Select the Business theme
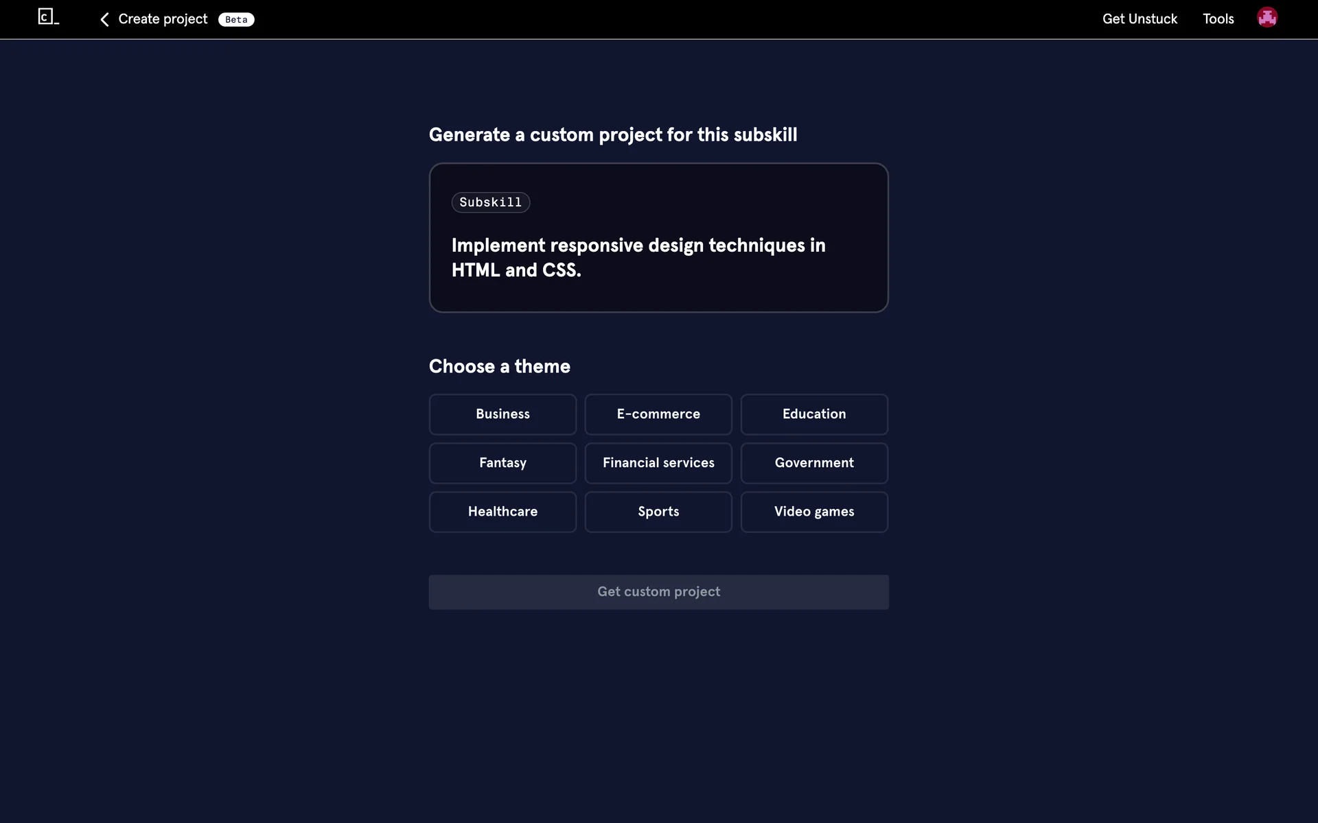The height and width of the screenshot is (823, 1318). (x=502, y=414)
